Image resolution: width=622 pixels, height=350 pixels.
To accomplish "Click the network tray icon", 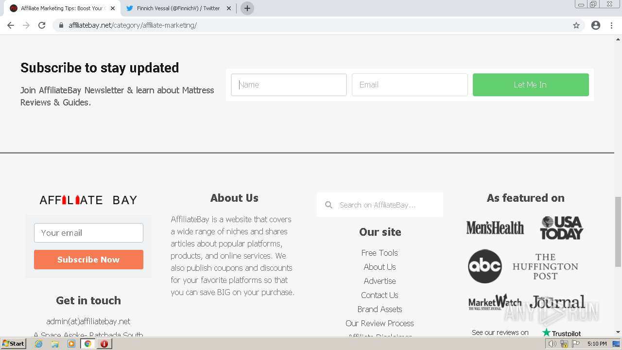I will coord(564,344).
